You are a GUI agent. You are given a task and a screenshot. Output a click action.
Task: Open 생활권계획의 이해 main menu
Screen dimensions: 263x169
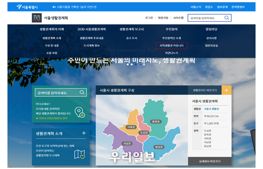click(52, 30)
